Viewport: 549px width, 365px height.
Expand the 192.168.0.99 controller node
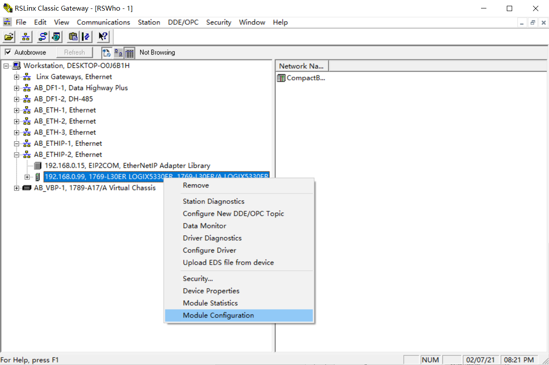coord(27,177)
